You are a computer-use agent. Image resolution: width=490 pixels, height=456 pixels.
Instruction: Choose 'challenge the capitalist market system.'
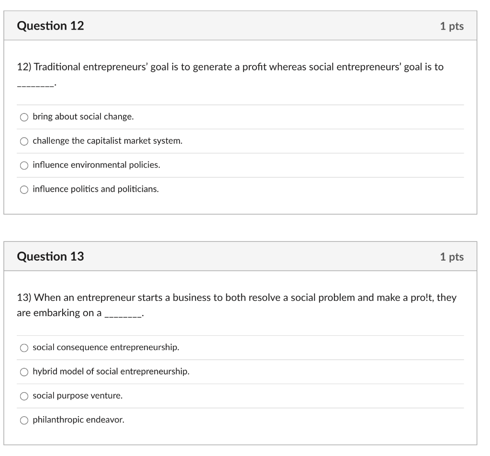point(107,140)
